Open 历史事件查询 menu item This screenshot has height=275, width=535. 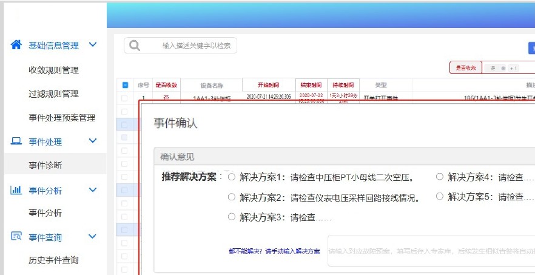tap(53, 260)
